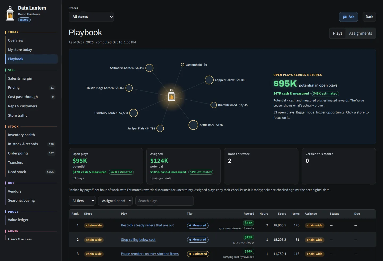
Task: Click the Estimated tier badge in row 3
Action: 198,254
